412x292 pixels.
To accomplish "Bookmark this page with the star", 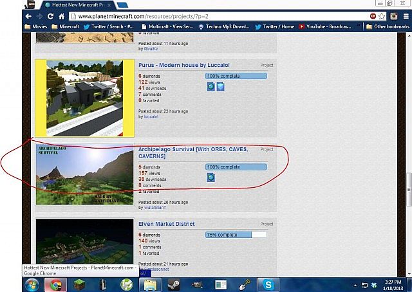I will (x=382, y=16).
